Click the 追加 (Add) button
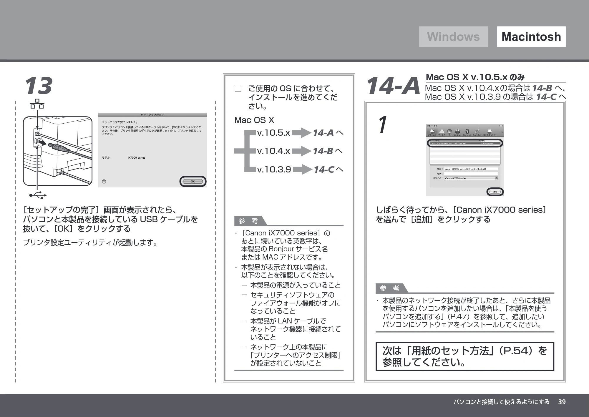The height and width of the screenshot is (417, 589). 495,192
